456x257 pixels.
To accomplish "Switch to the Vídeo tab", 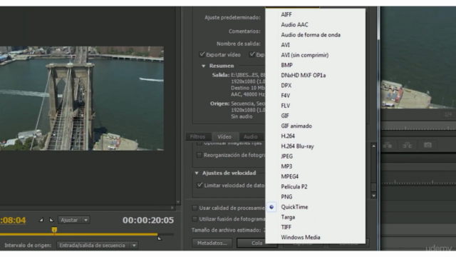I will tap(224, 136).
